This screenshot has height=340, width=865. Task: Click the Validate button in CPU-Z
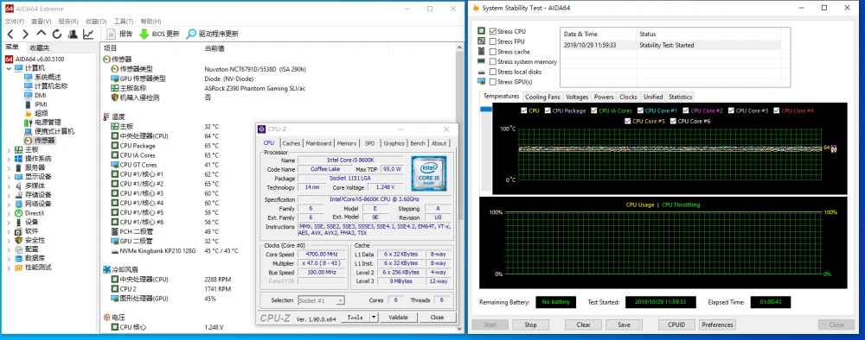(398, 318)
